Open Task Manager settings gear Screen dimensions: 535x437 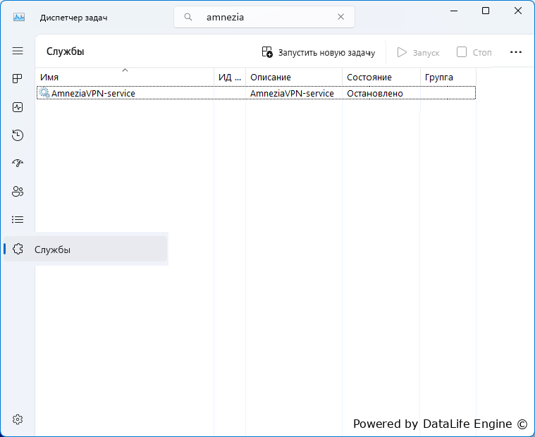coord(18,419)
